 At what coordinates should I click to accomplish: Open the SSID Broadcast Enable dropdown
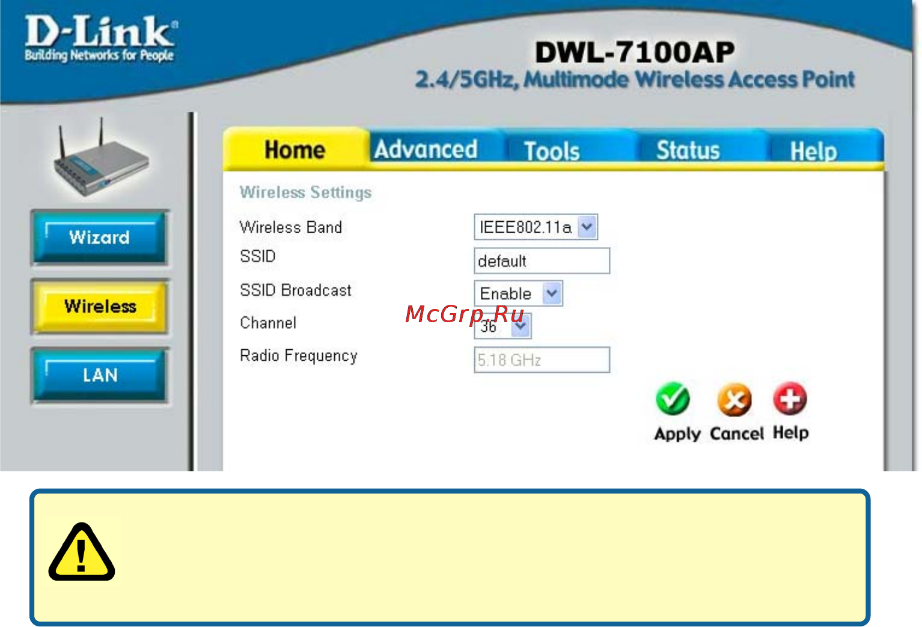tap(518, 293)
